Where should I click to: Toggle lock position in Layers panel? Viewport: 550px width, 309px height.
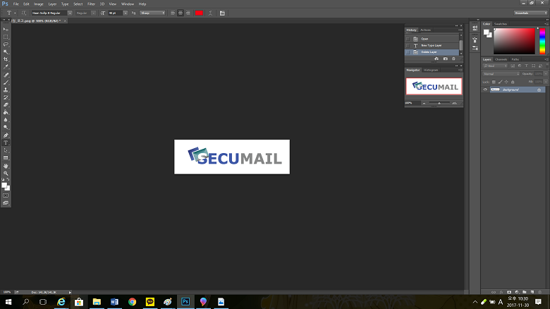coord(506,82)
